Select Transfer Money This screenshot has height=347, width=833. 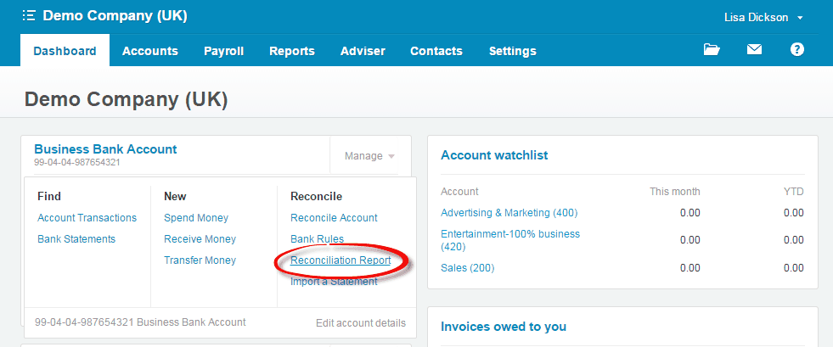point(200,260)
